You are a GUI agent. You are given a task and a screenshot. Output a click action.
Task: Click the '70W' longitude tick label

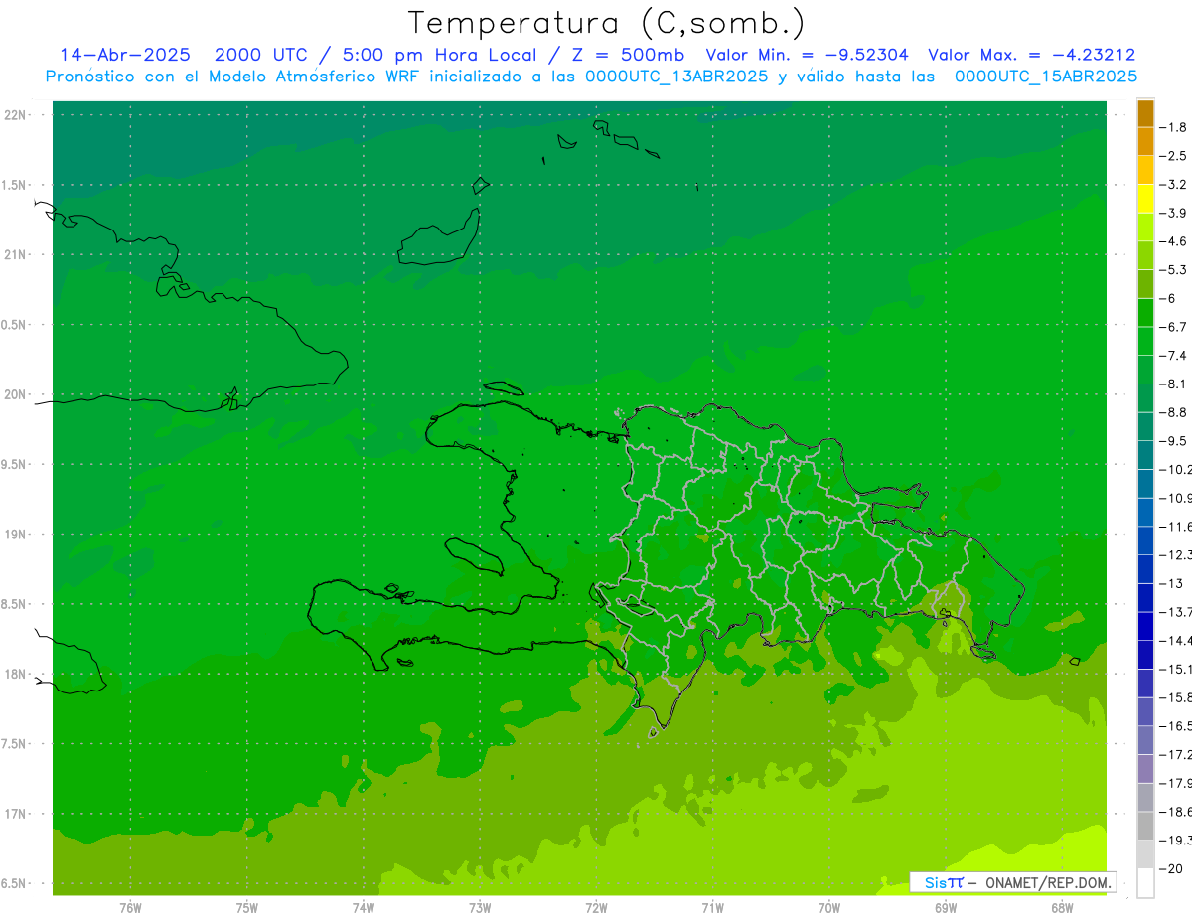[x=829, y=907]
